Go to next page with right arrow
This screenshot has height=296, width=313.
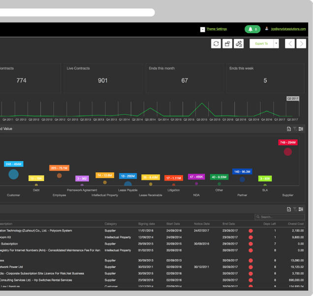tap(301, 43)
